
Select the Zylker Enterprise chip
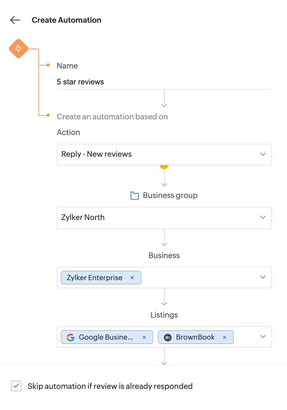[94, 278]
